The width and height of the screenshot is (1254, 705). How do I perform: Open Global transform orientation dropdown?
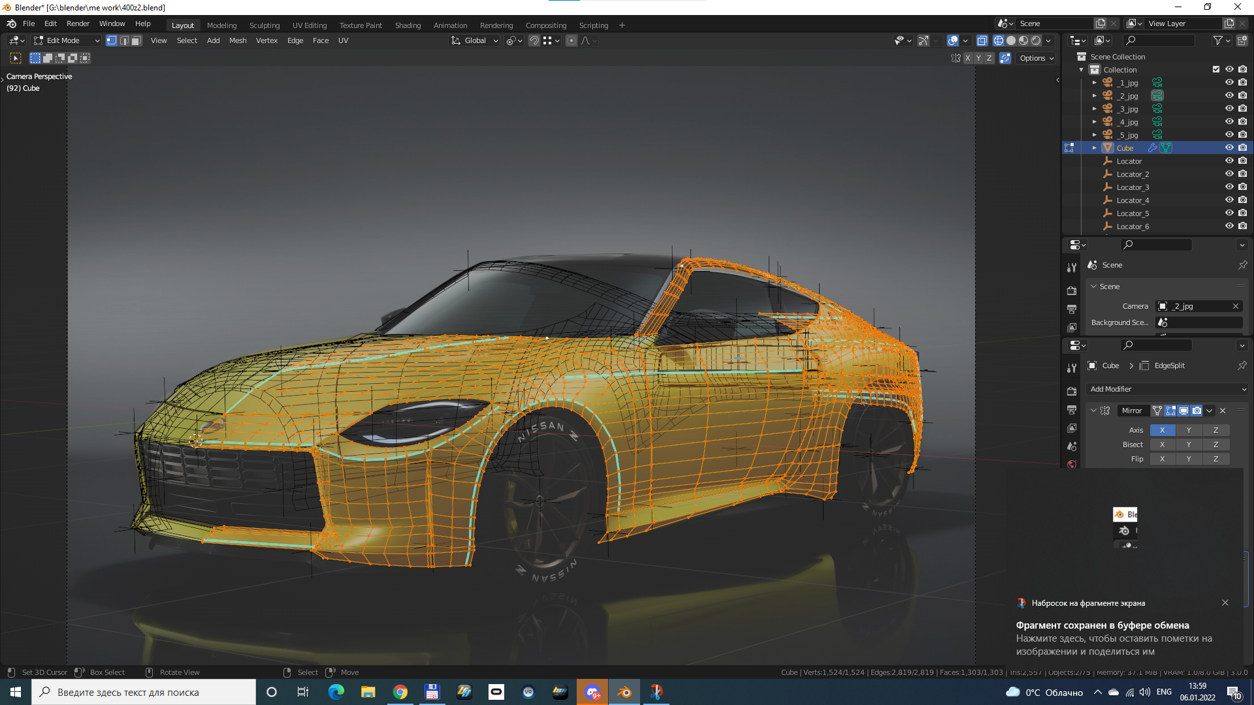[x=475, y=40]
